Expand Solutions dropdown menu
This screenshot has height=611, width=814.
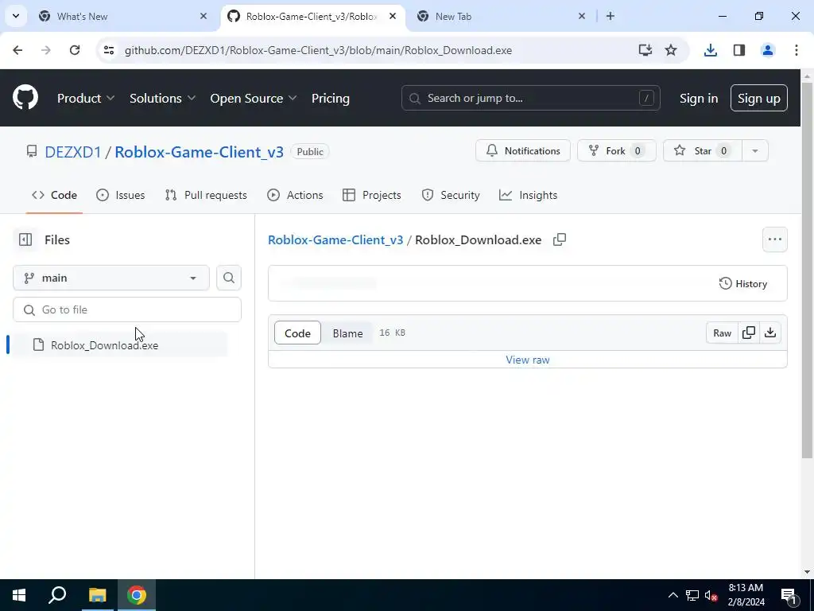point(162,98)
